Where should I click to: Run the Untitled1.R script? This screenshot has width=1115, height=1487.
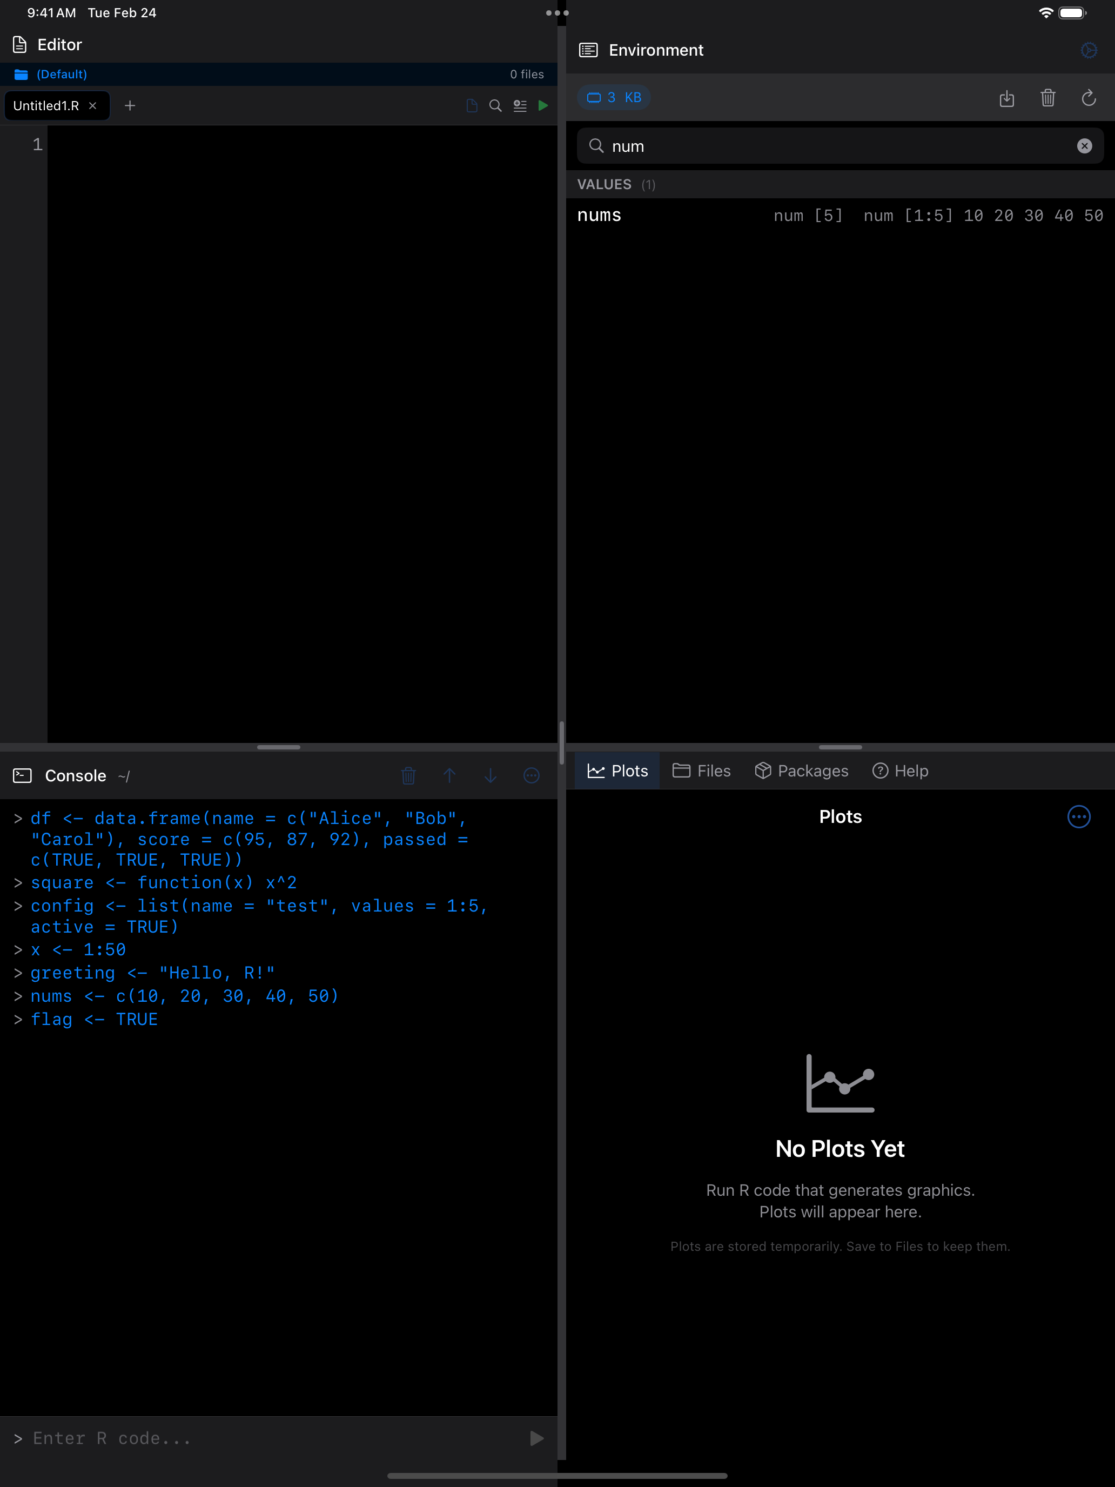[x=543, y=105]
